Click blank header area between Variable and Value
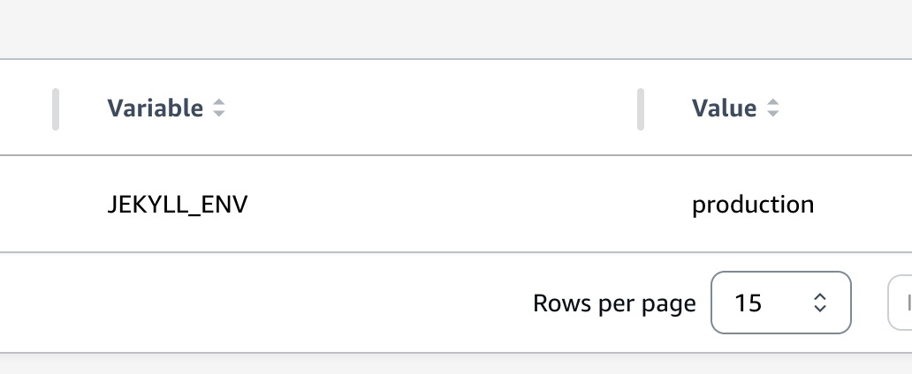The image size is (912, 374). tap(430, 108)
